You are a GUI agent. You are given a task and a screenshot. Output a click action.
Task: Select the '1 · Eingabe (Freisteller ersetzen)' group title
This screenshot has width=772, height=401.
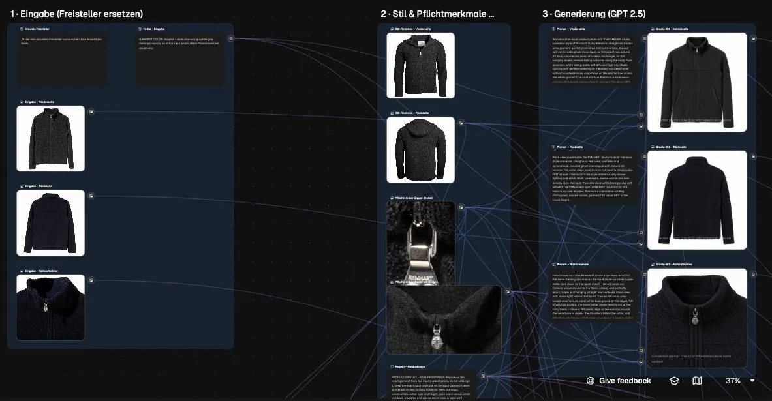76,14
